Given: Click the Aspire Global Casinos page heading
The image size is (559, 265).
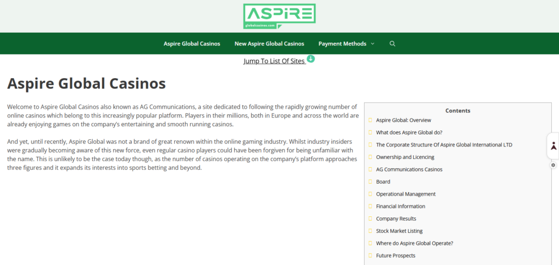Looking at the screenshot, I should tap(86, 84).
